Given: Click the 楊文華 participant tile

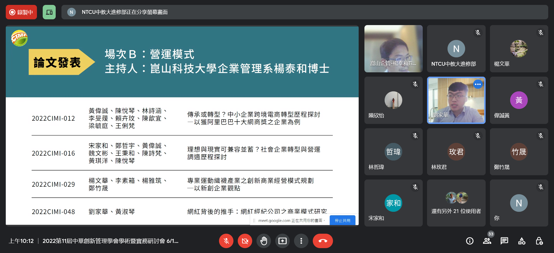Looking at the screenshot, I should point(519,49).
